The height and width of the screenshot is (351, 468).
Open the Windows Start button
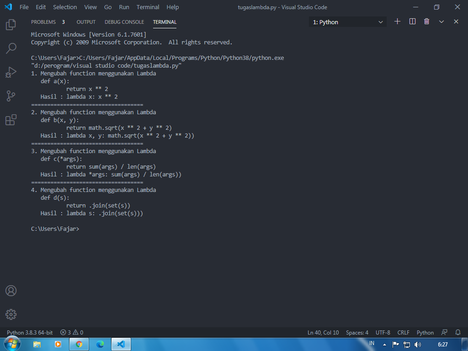click(x=11, y=344)
